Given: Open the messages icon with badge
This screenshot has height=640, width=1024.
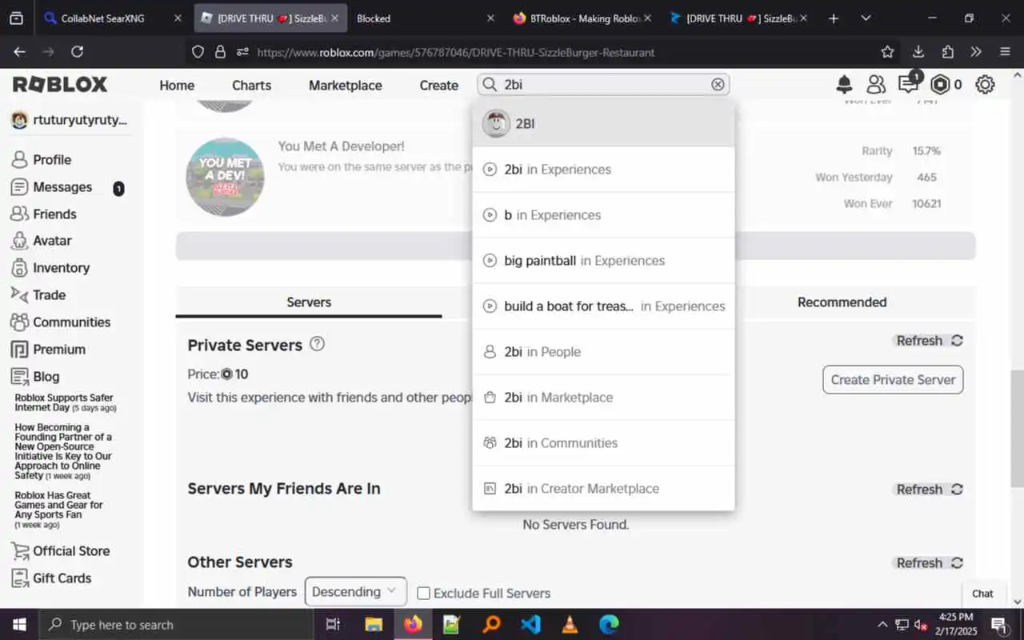Looking at the screenshot, I should pyautogui.click(x=909, y=83).
